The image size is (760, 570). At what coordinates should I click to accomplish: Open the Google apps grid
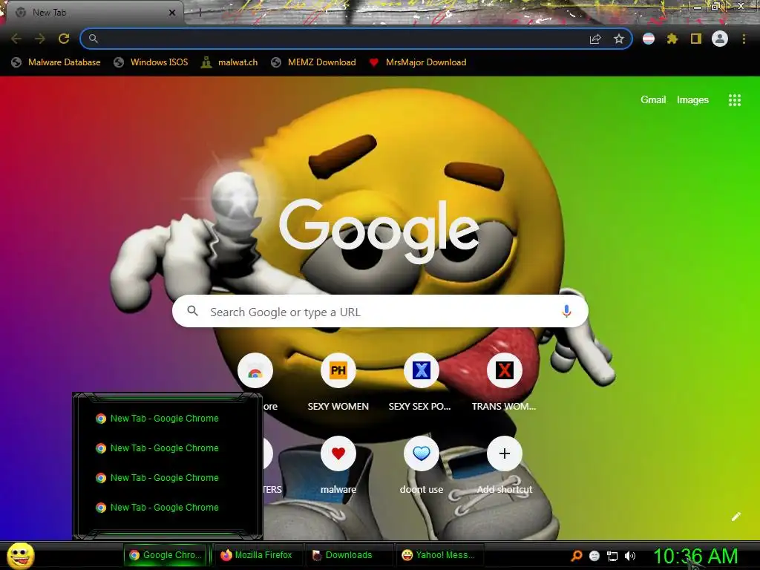(735, 100)
